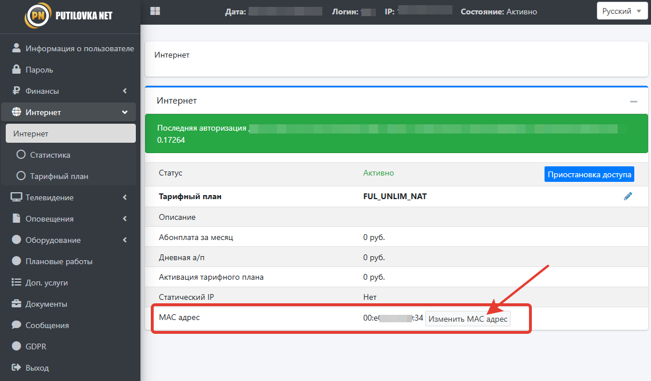Click the circle icon beside Тарифный план
This screenshot has height=381, width=651.
pos(21,176)
